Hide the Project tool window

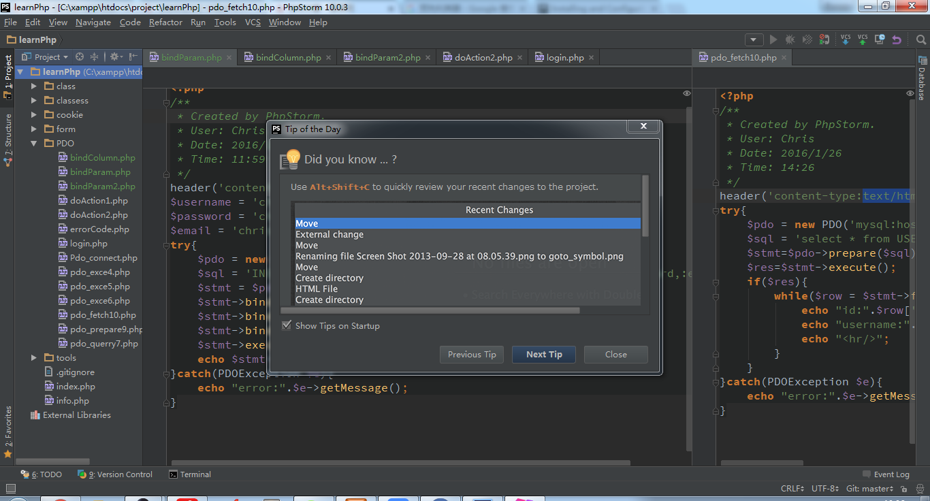[133, 57]
